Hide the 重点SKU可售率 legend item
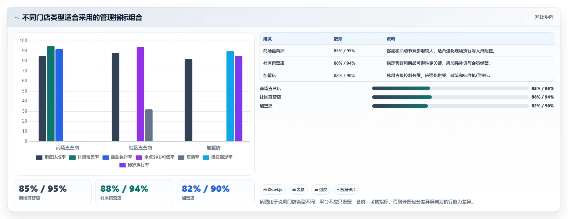This screenshot has width=568, height=219. 155,157
